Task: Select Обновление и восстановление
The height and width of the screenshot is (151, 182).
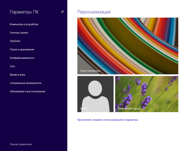Action: (x=28, y=91)
